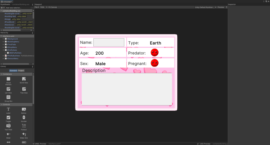Collapse the containerBuilding.uss stylesheet section
The width and height of the screenshot is (270, 145).
[1, 11]
